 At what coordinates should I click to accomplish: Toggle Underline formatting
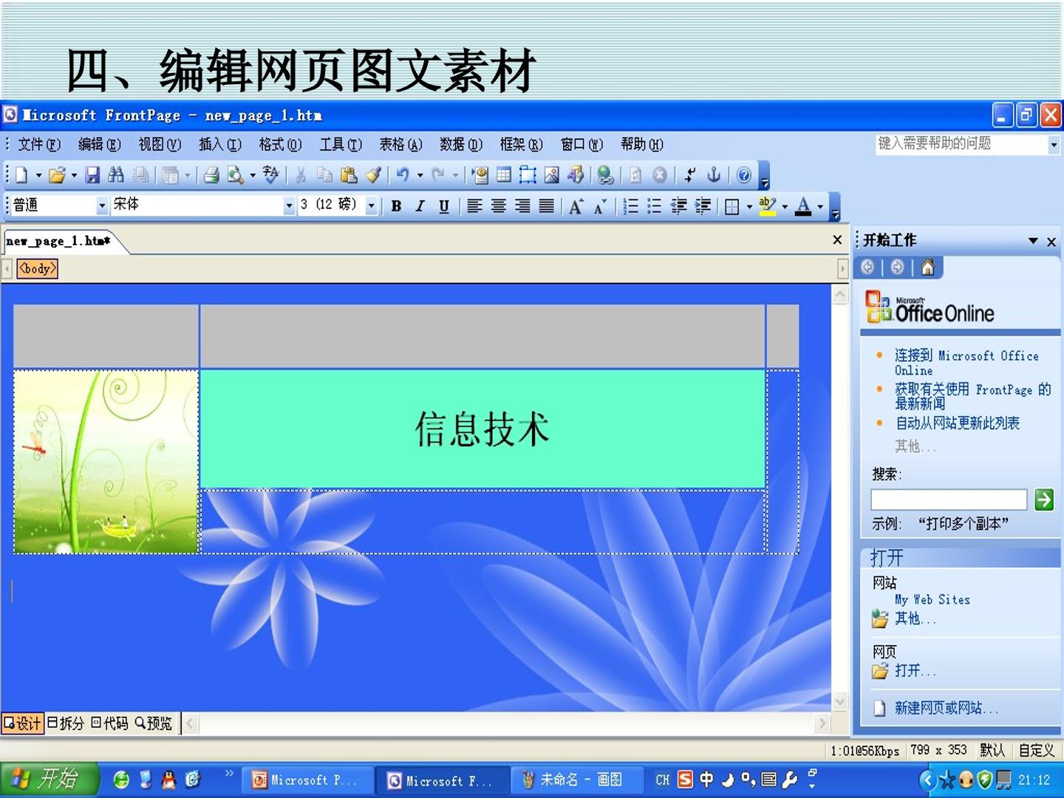coord(443,206)
